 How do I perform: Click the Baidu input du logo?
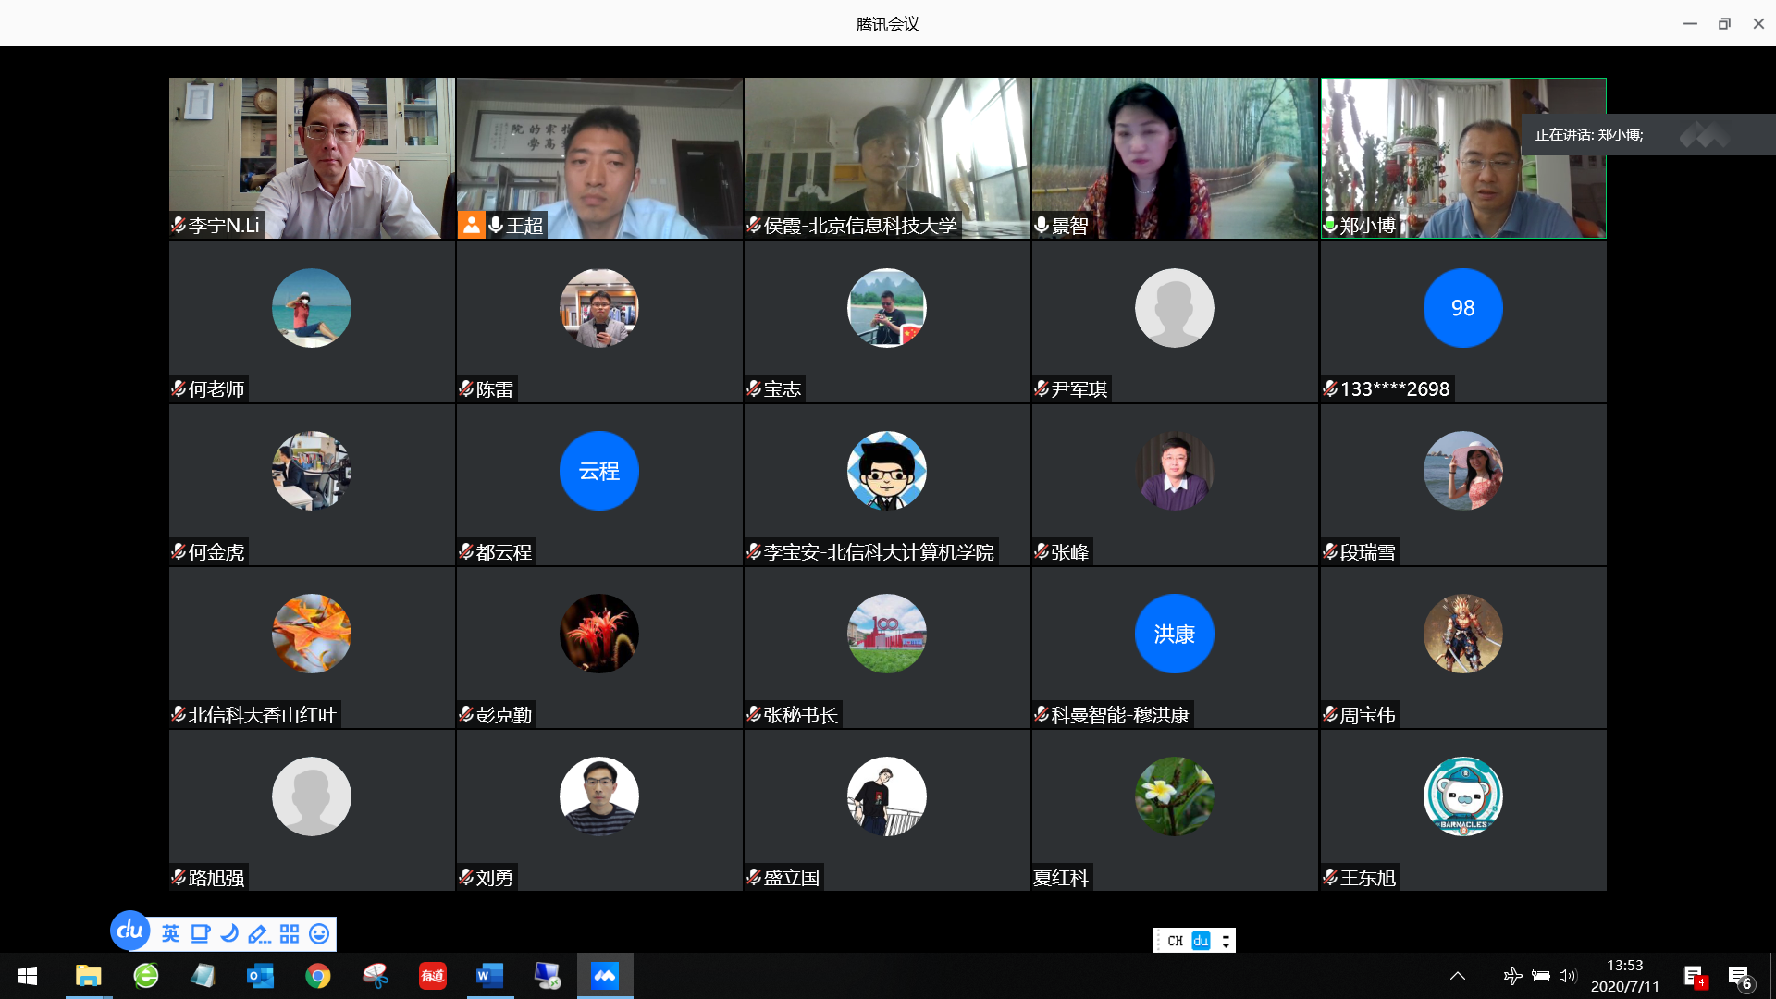pyautogui.click(x=129, y=931)
